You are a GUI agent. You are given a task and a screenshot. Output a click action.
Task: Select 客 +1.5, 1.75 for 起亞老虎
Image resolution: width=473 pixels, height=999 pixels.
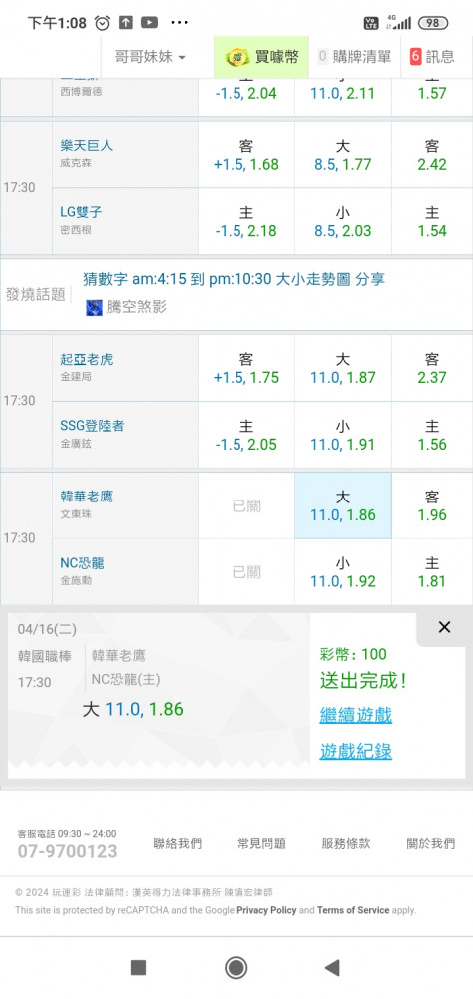tap(246, 369)
